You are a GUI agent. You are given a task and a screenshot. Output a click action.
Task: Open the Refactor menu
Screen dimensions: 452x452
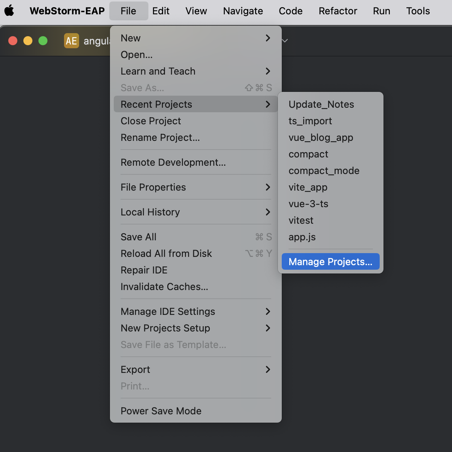pos(337,11)
